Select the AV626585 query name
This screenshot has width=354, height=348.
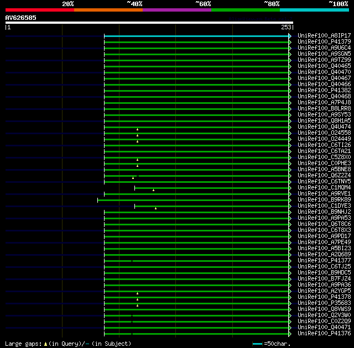click(21, 18)
